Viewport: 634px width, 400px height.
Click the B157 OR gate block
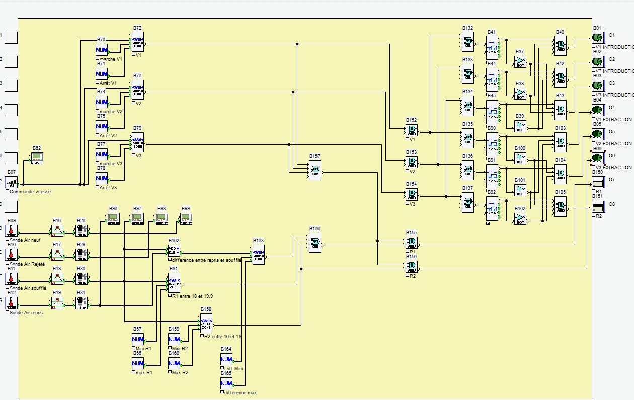(314, 170)
